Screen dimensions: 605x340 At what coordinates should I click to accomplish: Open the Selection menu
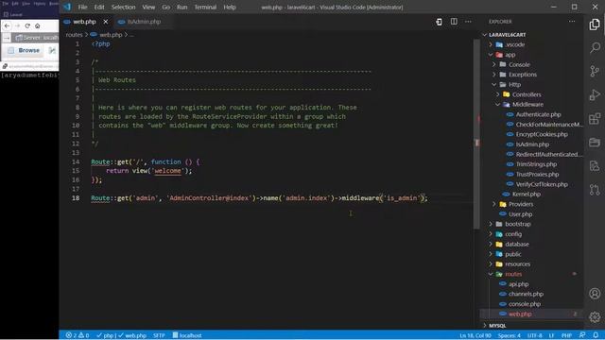pyautogui.click(x=124, y=7)
